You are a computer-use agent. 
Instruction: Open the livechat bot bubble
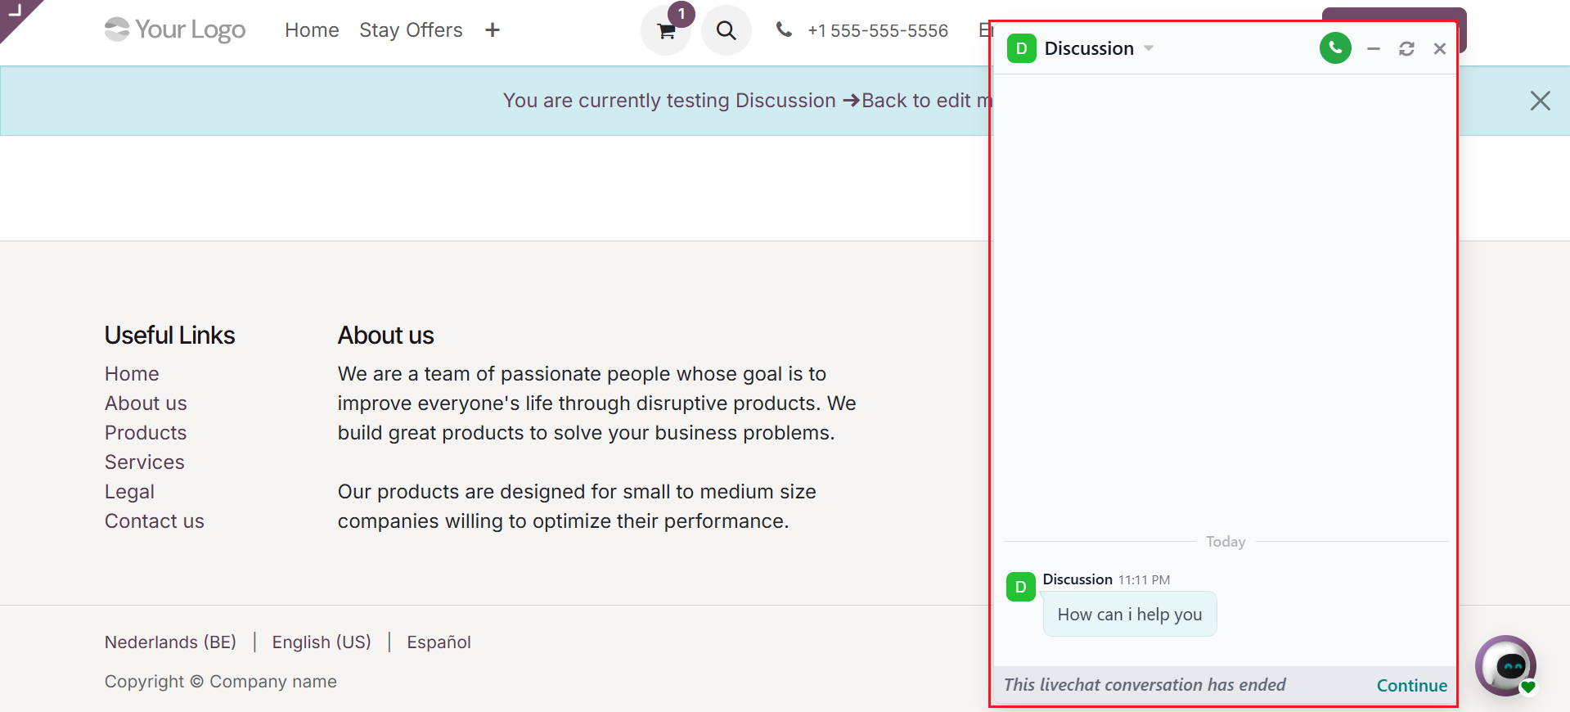[1506, 665]
